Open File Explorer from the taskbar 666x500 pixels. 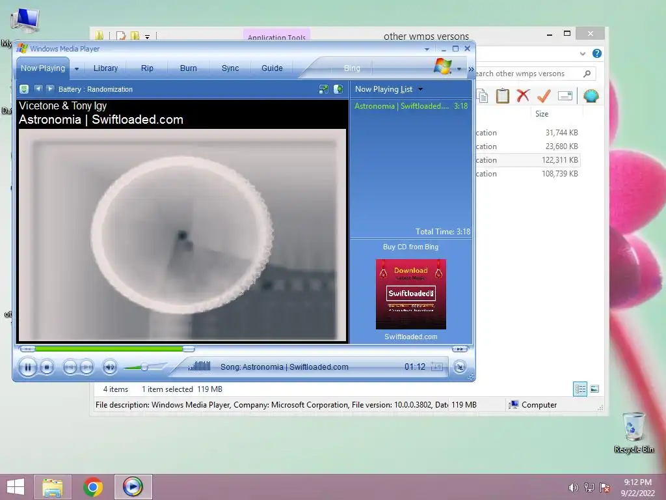click(53, 487)
